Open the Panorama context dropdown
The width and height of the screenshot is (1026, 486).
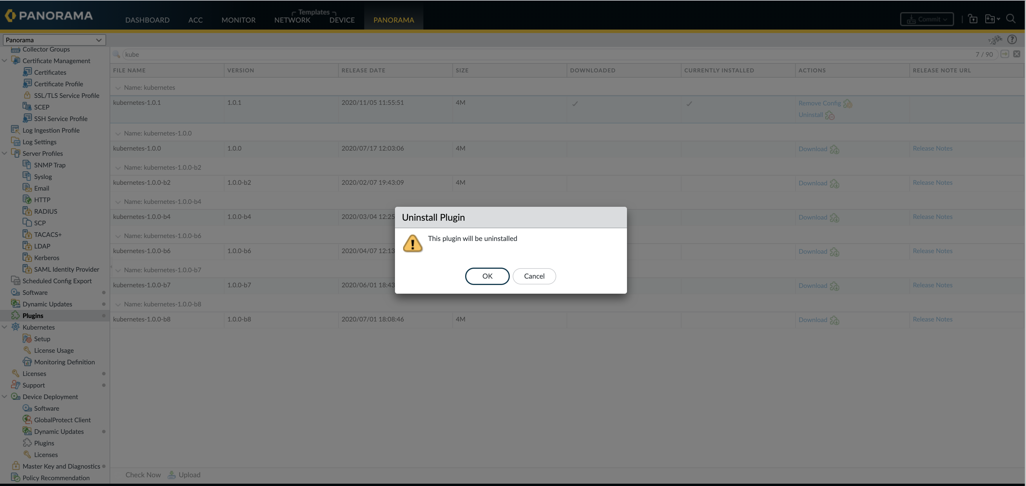[x=54, y=40]
